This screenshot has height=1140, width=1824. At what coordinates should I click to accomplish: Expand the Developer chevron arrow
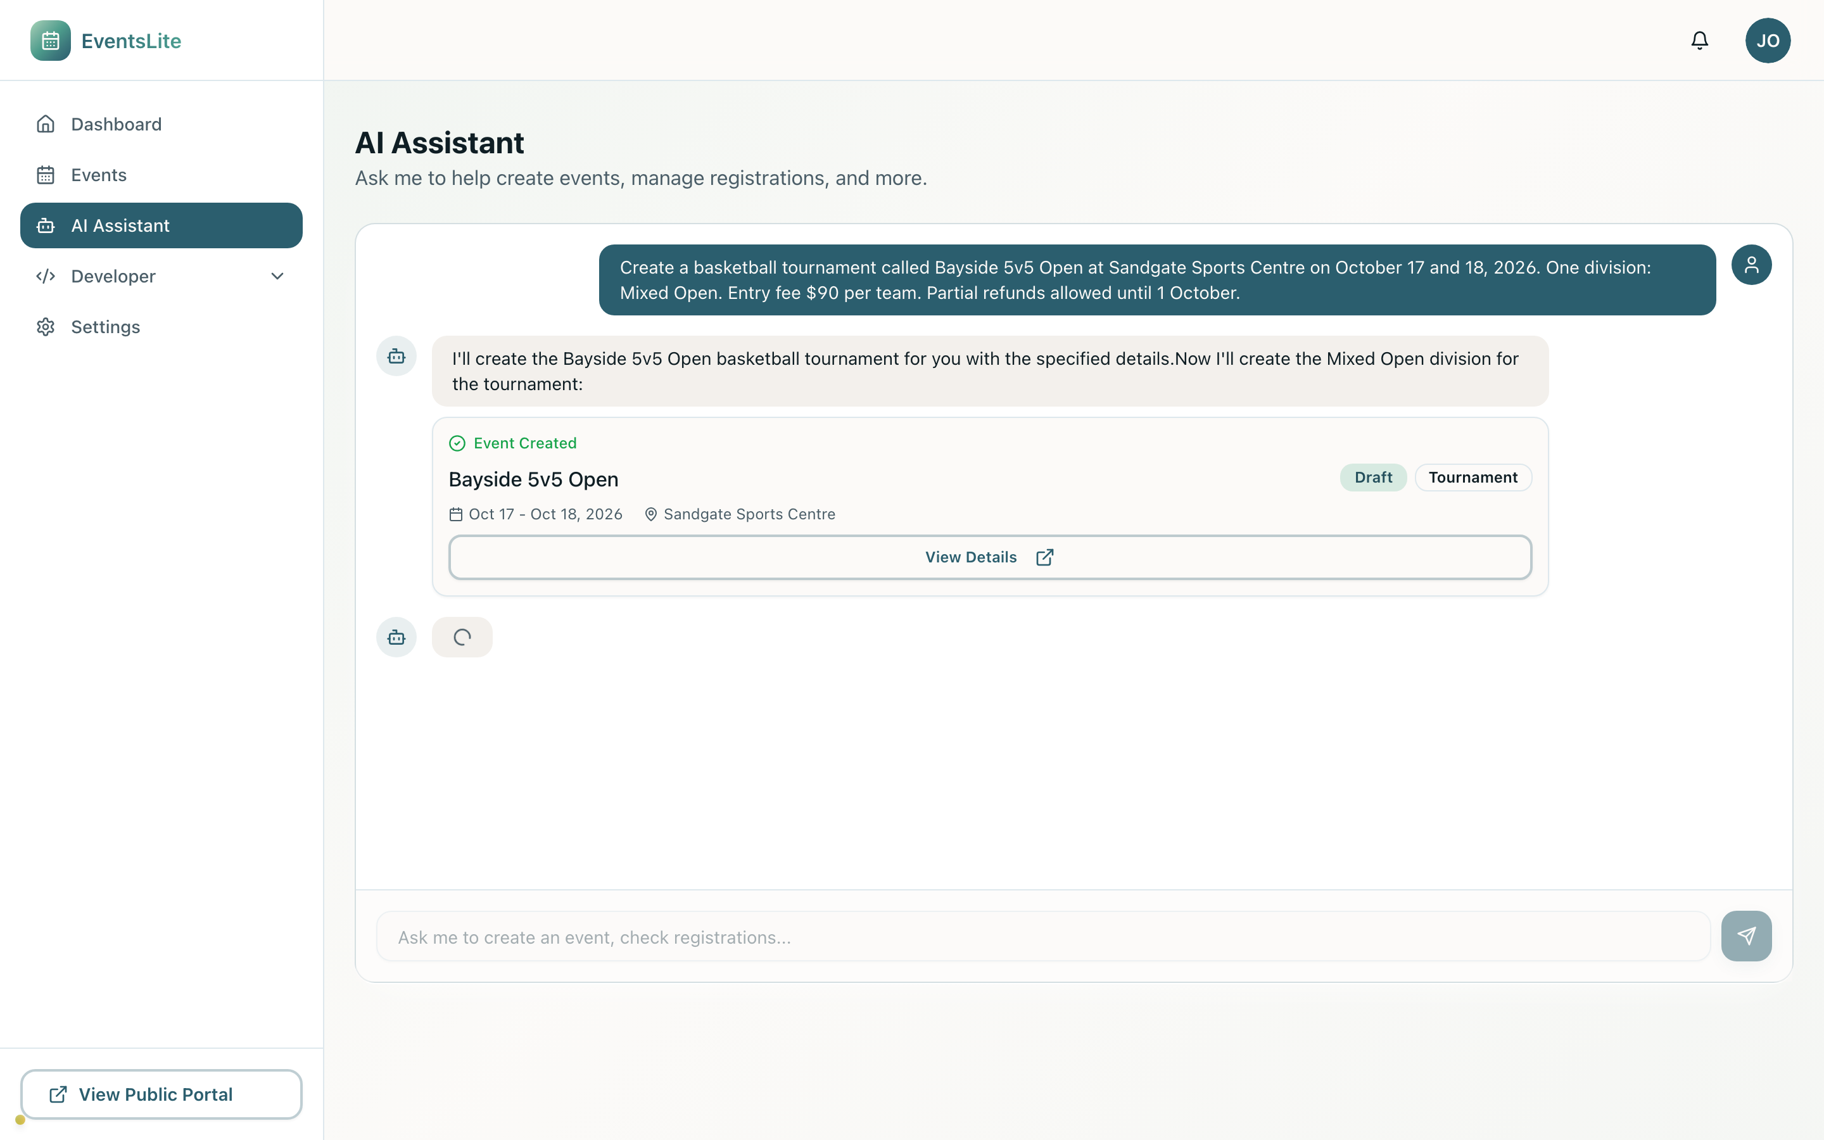(x=277, y=276)
